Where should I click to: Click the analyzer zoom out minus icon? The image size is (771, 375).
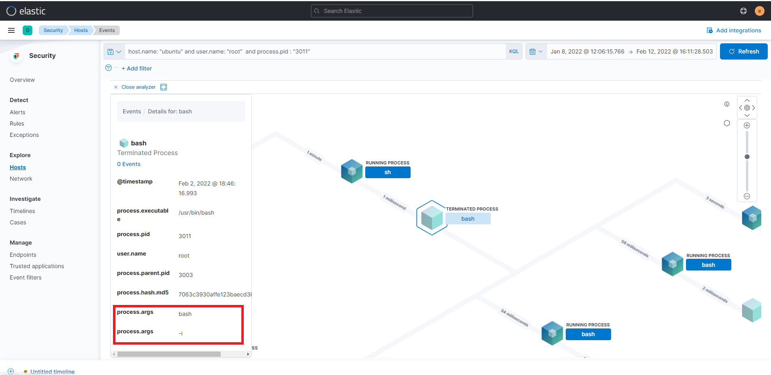747,196
